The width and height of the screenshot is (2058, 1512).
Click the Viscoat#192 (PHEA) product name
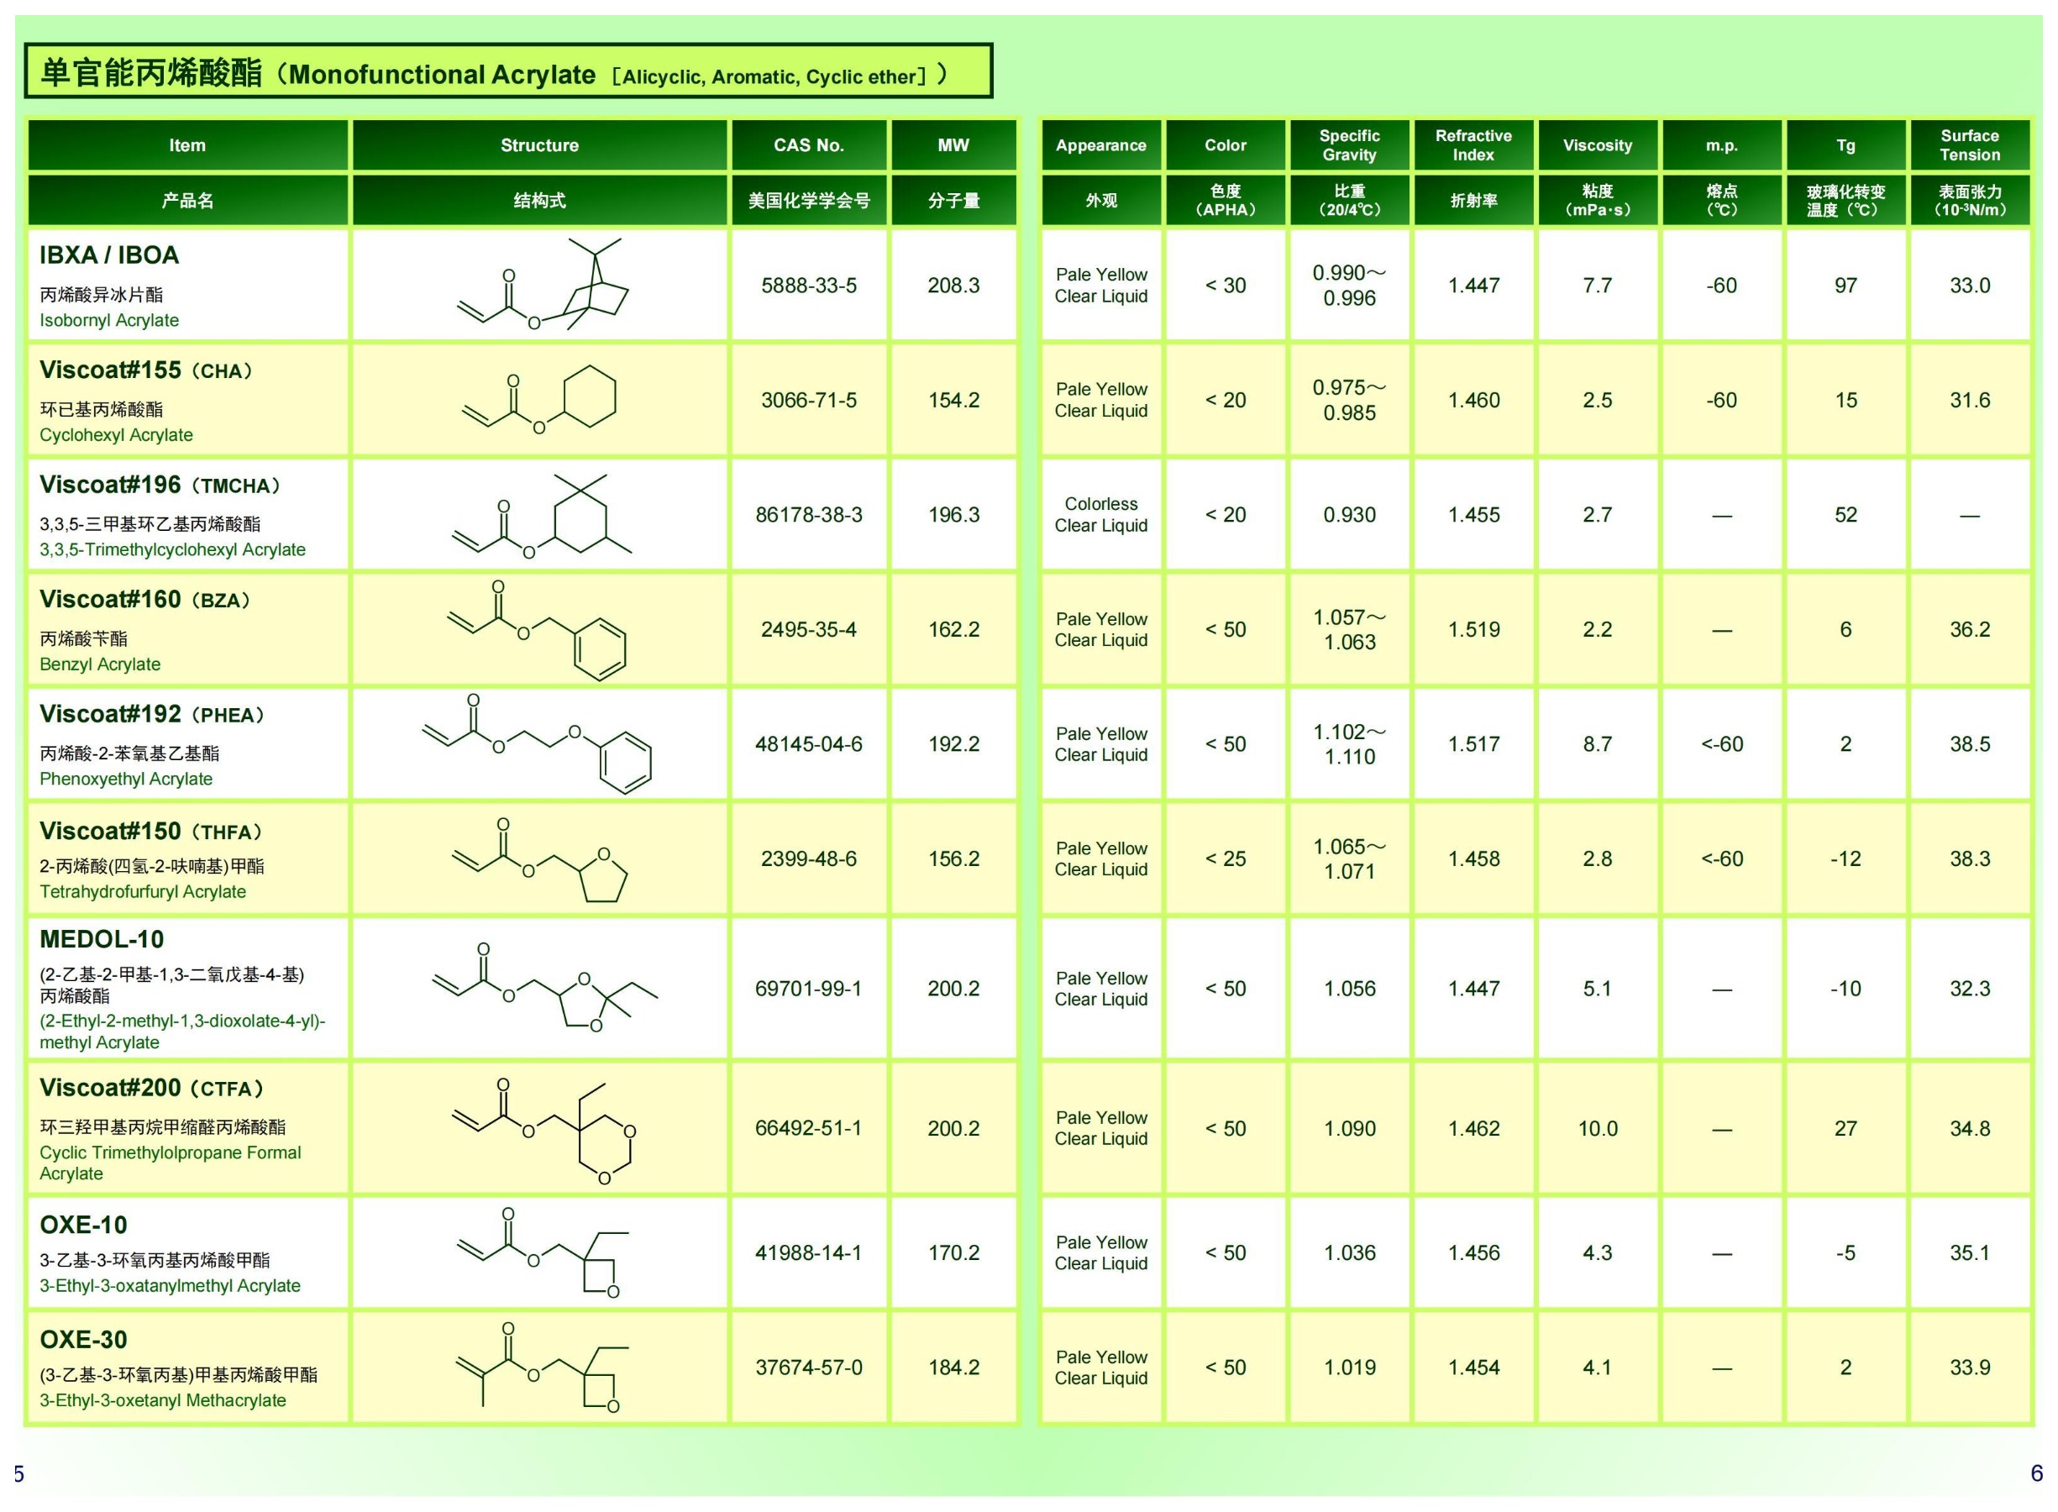pyautogui.click(x=151, y=714)
